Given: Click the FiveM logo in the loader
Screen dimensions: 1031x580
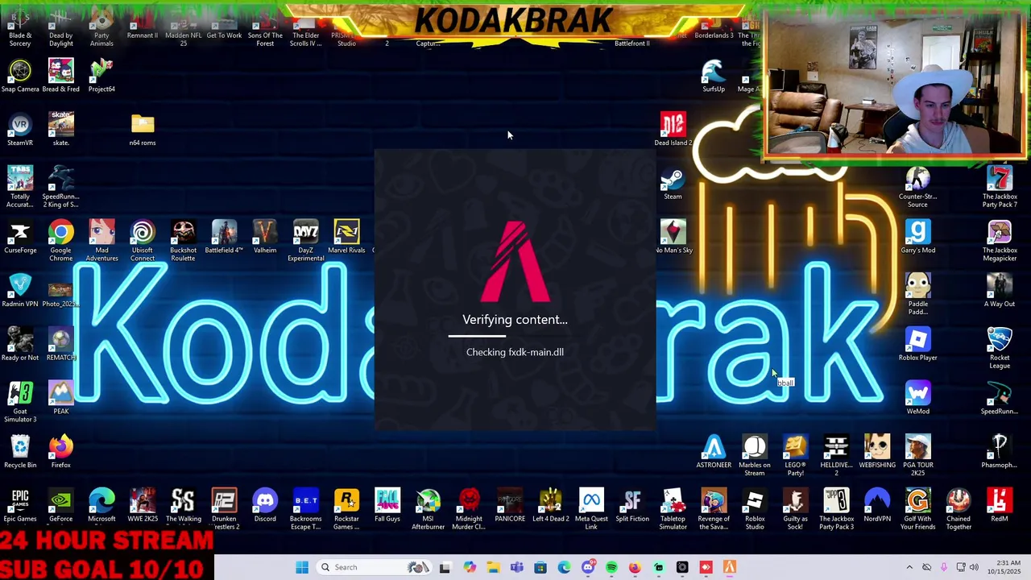Looking at the screenshot, I should (515, 262).
